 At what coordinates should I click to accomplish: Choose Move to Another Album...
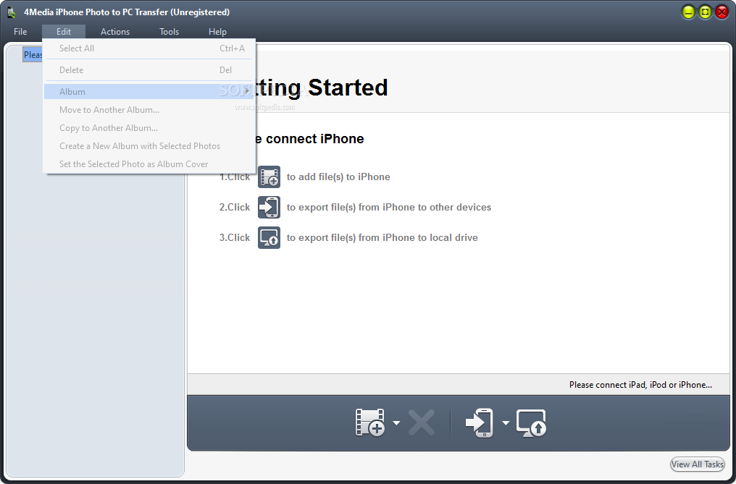(149, 110)
